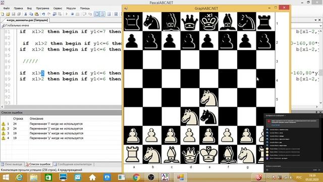Select warning row 3 about variable 'x'

[61, 133]
